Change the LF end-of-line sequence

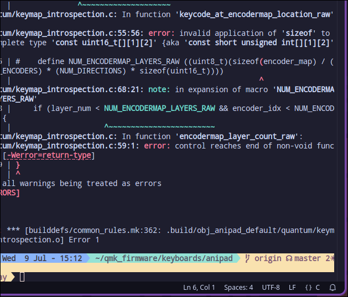click(x=292, y=288)
